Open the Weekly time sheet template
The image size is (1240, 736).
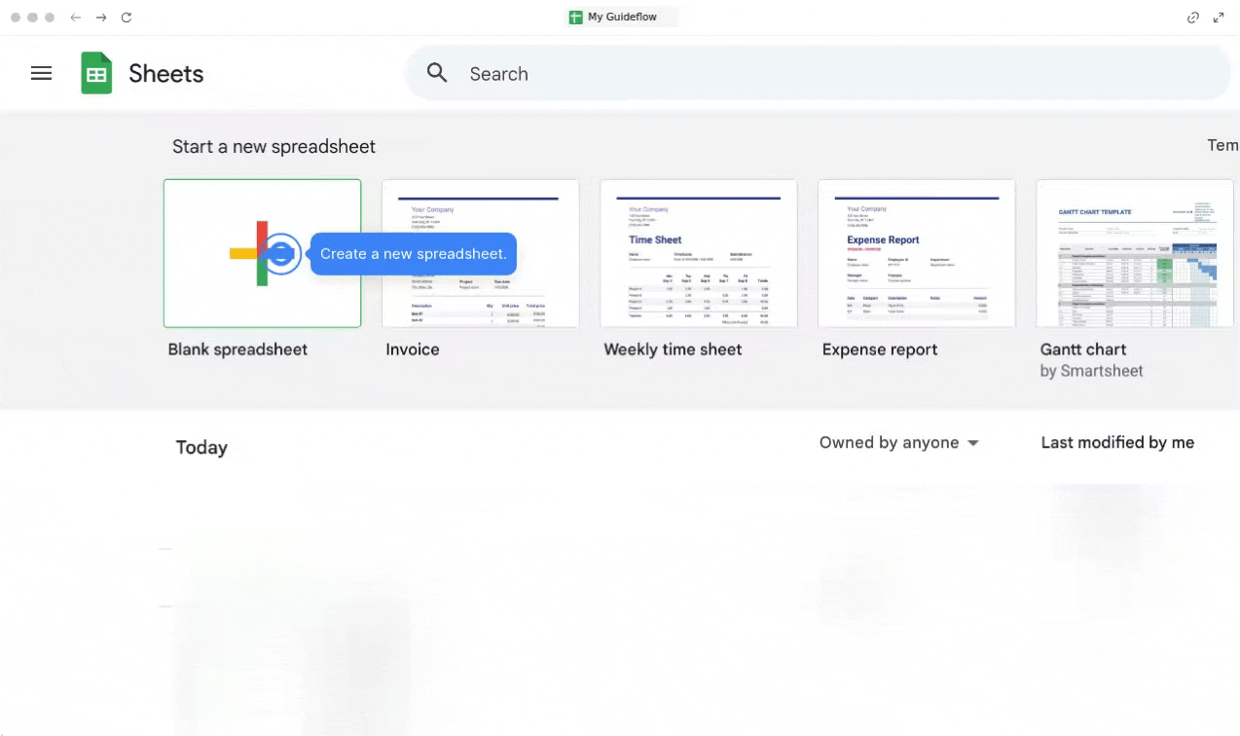[x=698, y=253]
